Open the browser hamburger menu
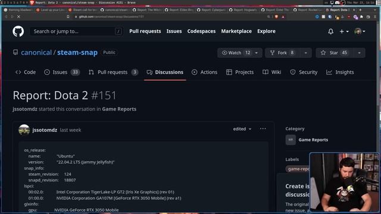The image size is (381, 214). (x=375, y=17)
